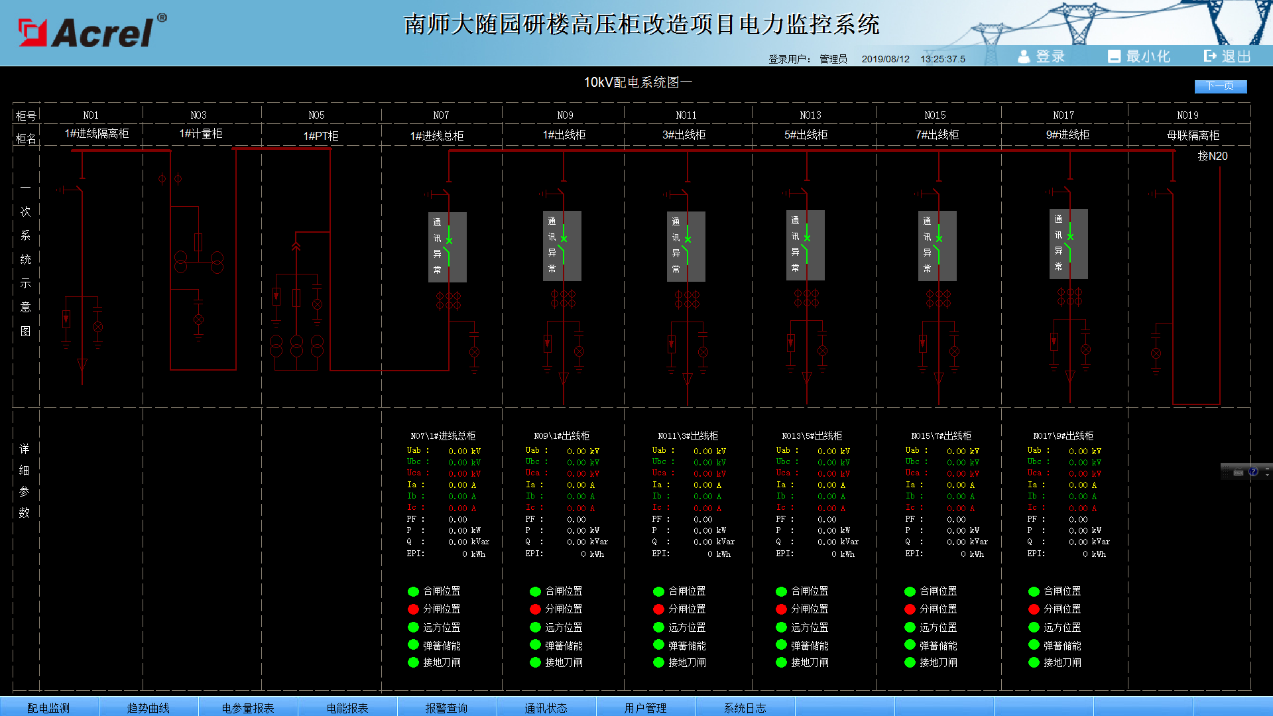1273x716 pixels.
Task: Click NO15 弹簧储能 status indicator
Action: coord(910,645)
